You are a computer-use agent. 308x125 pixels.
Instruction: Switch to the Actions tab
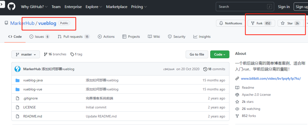(x=106, y=37)
